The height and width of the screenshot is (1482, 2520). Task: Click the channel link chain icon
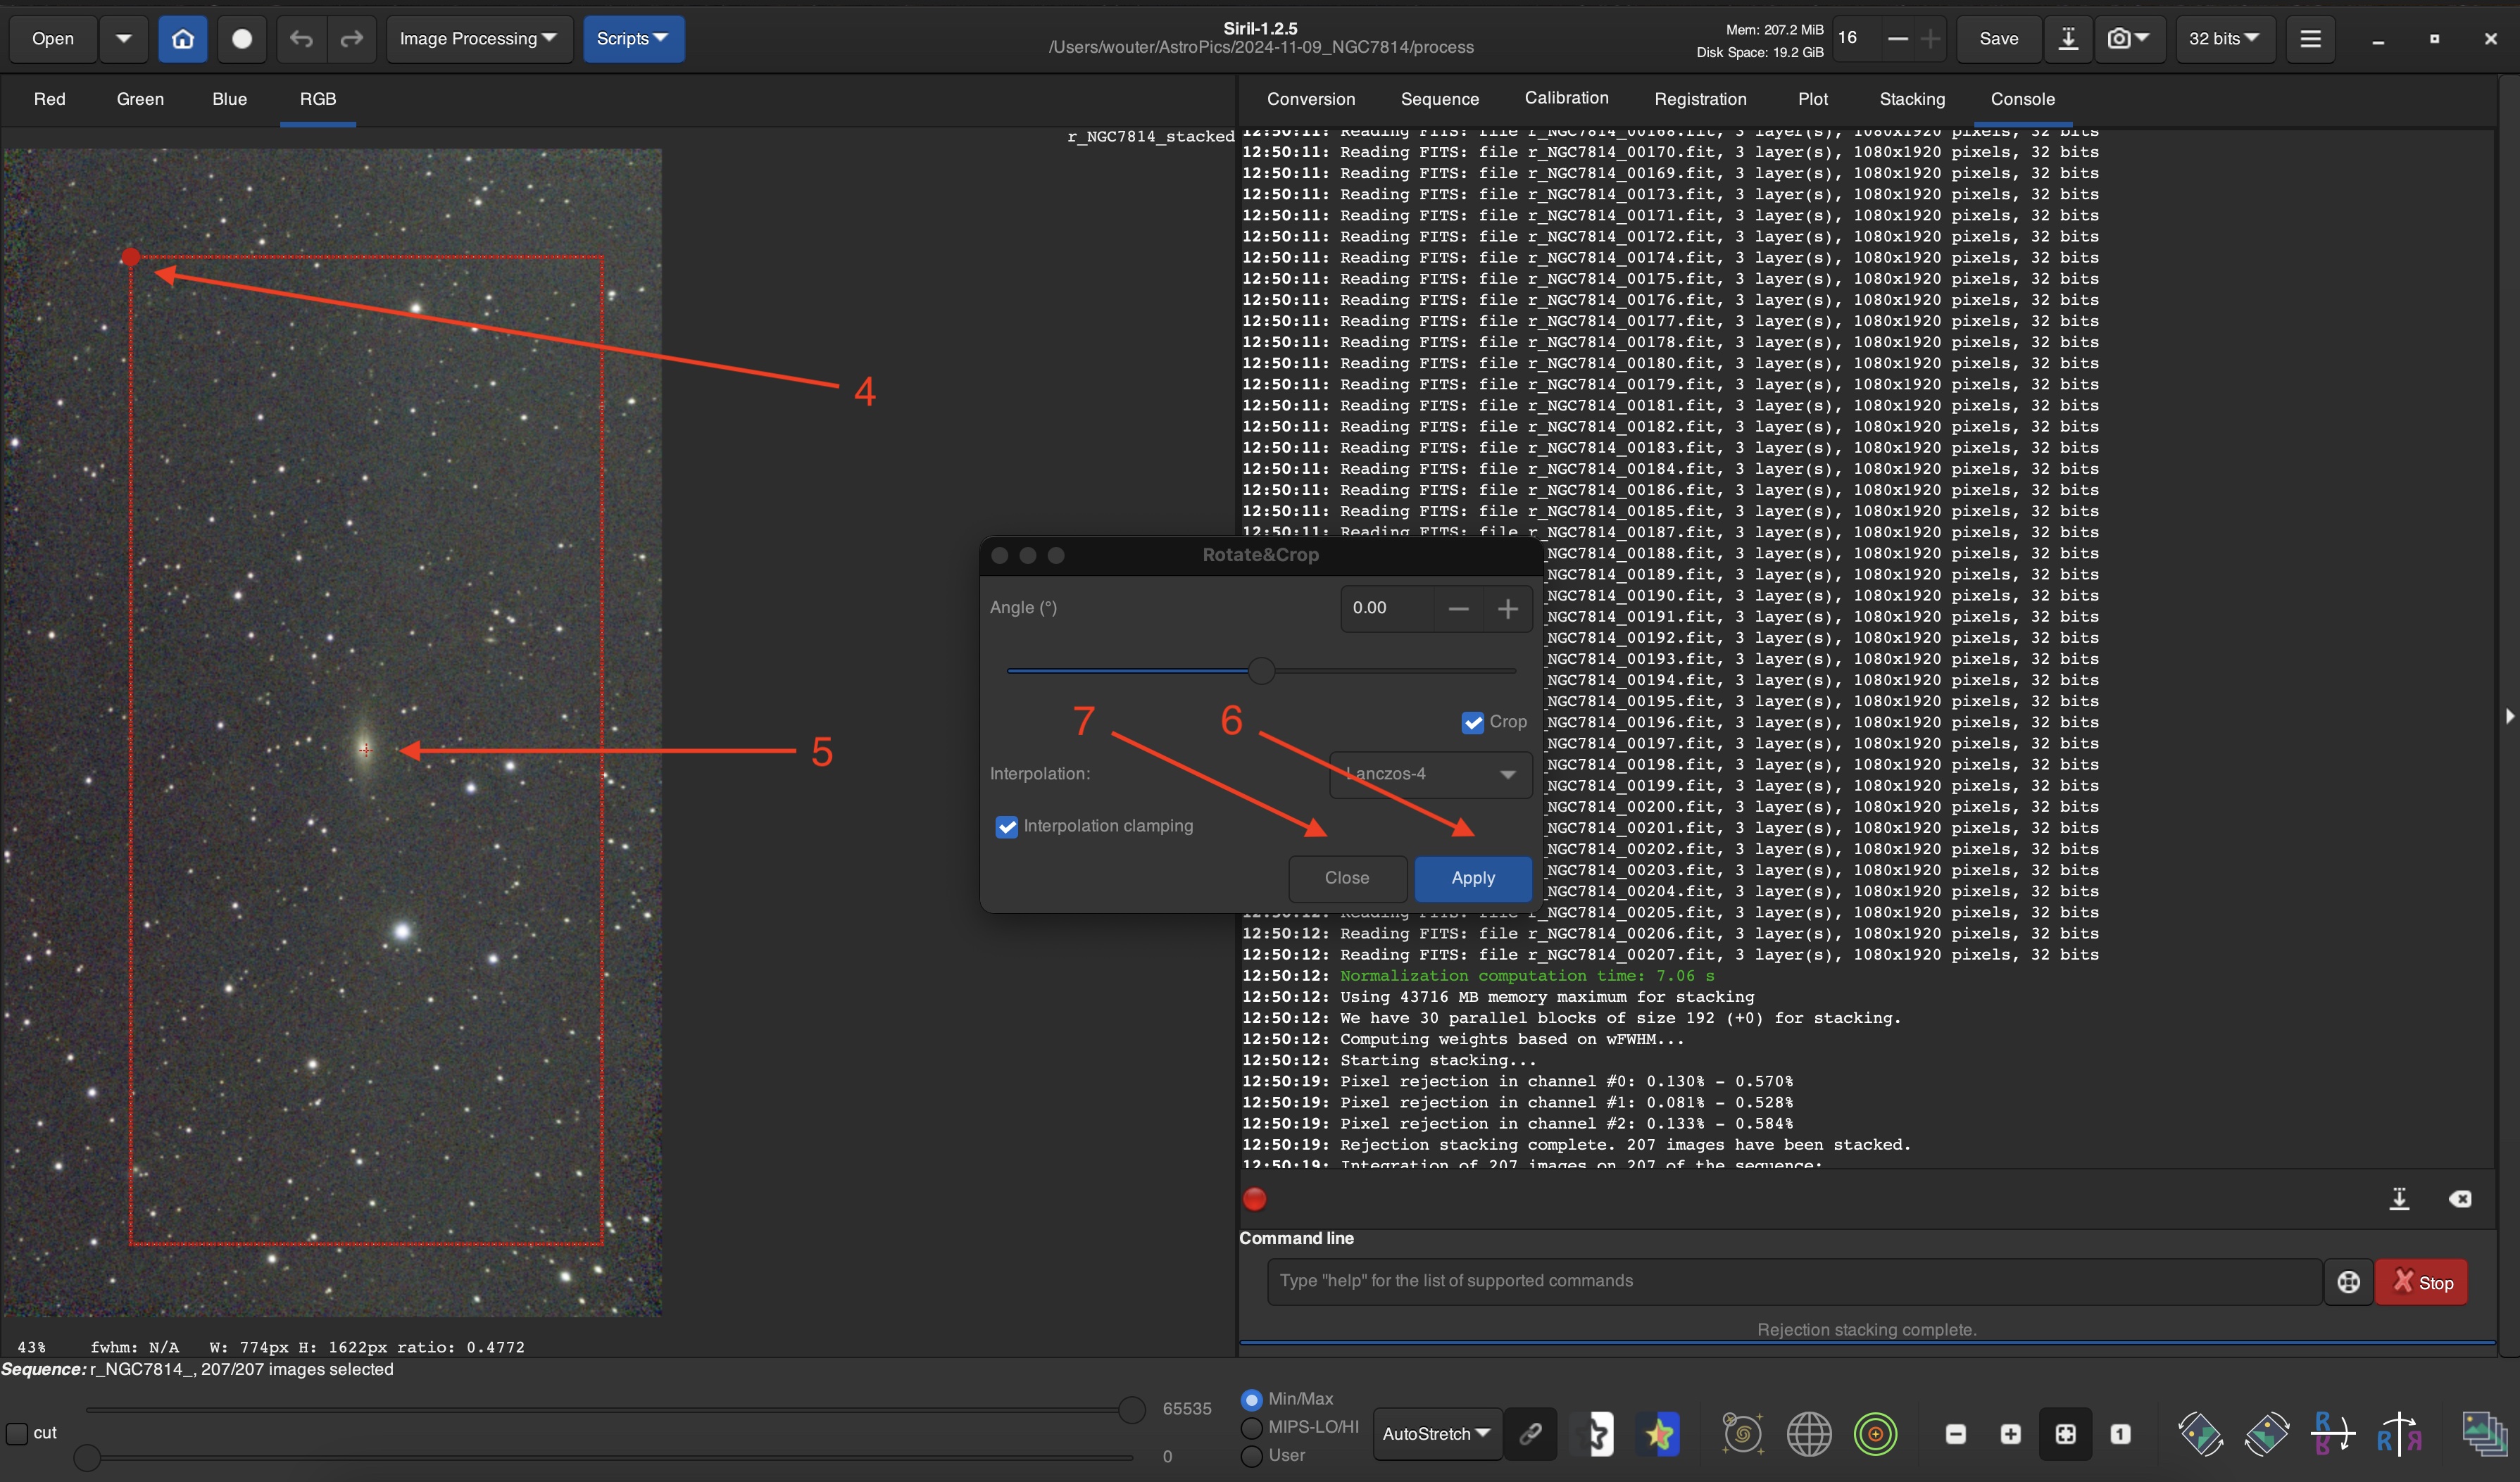[1530, 1434]
